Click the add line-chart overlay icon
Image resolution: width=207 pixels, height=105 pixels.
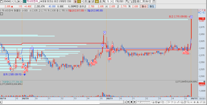coord(131,1)
